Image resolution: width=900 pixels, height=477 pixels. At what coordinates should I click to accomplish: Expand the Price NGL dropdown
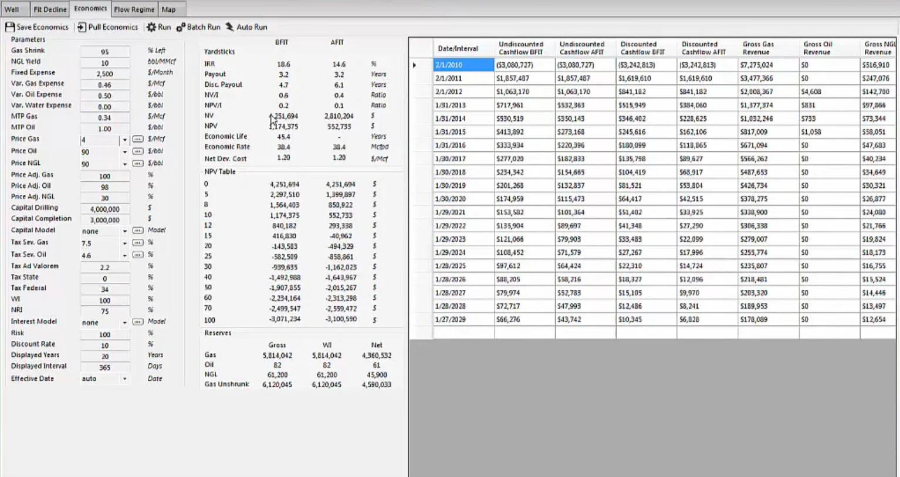coord(124,164)
